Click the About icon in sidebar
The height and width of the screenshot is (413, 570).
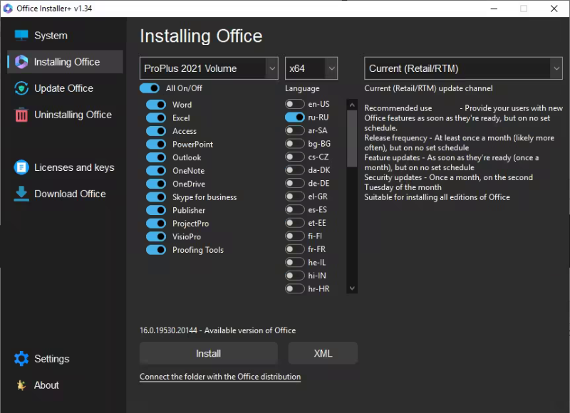click(x=21, y=385)
